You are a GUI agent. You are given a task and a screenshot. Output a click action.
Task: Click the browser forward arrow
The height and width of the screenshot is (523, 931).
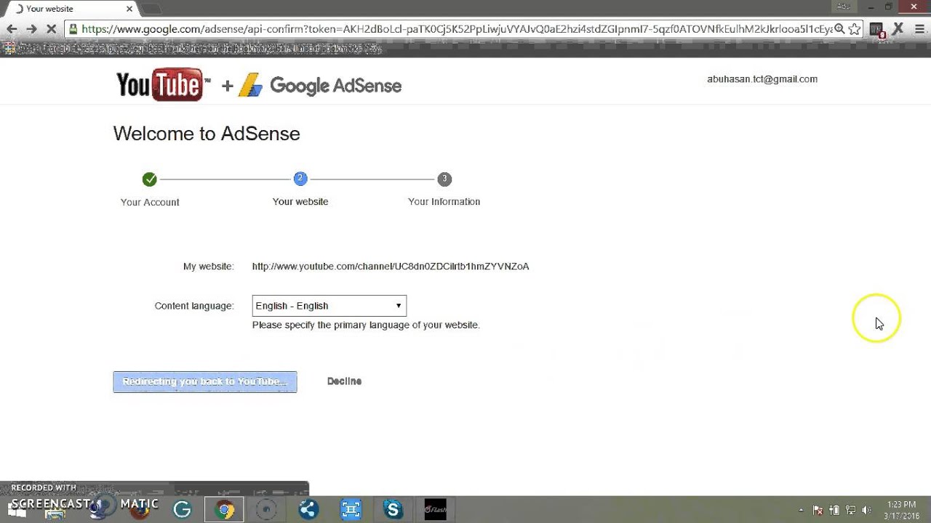pos(31,29)
